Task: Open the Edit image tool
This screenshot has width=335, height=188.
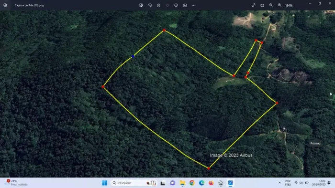Action: [141, 5]
